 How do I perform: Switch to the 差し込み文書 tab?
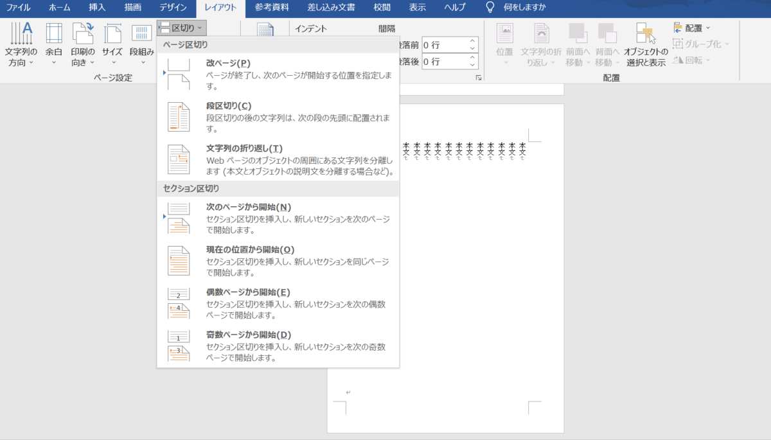click(330, 8)
